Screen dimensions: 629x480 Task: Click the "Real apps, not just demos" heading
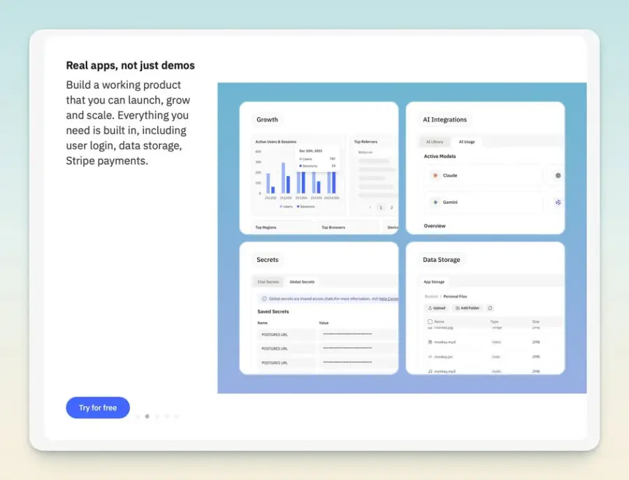coord(131,66)
